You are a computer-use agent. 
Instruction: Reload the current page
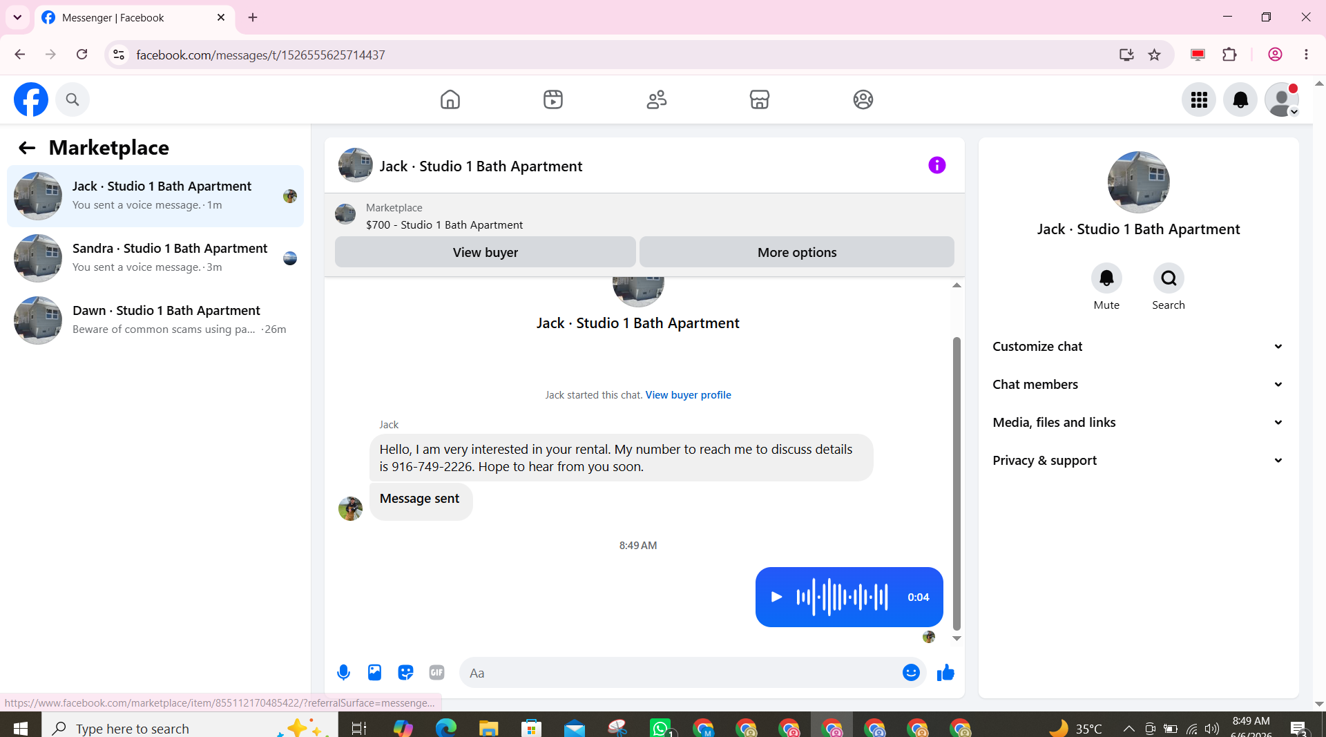pos(81,55)
